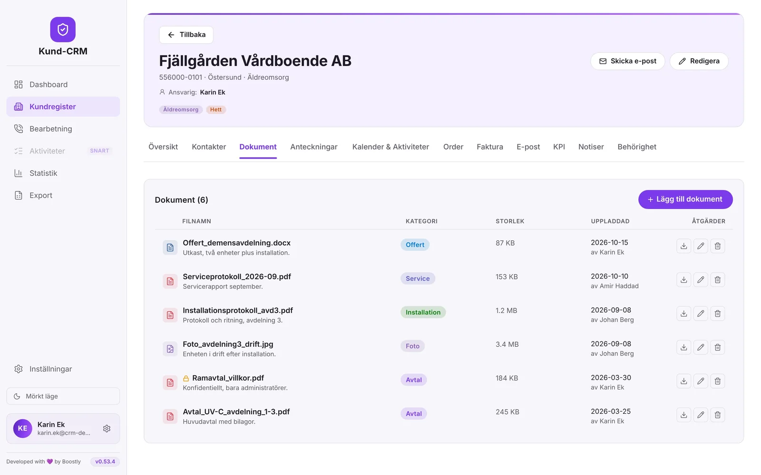
Task: Select the Order tab
Action: click(x=453, y=147)
